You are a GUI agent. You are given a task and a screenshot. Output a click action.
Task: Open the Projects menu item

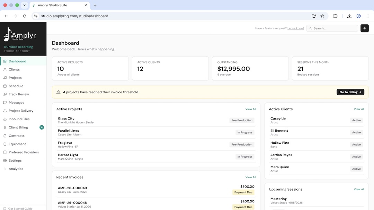tap(23, 78)
